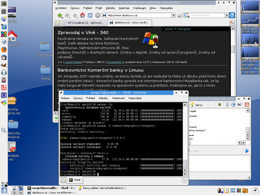Open the Junior IT Designer link
The width and height of the screenshot is (260, 195).
coord(177,29)
